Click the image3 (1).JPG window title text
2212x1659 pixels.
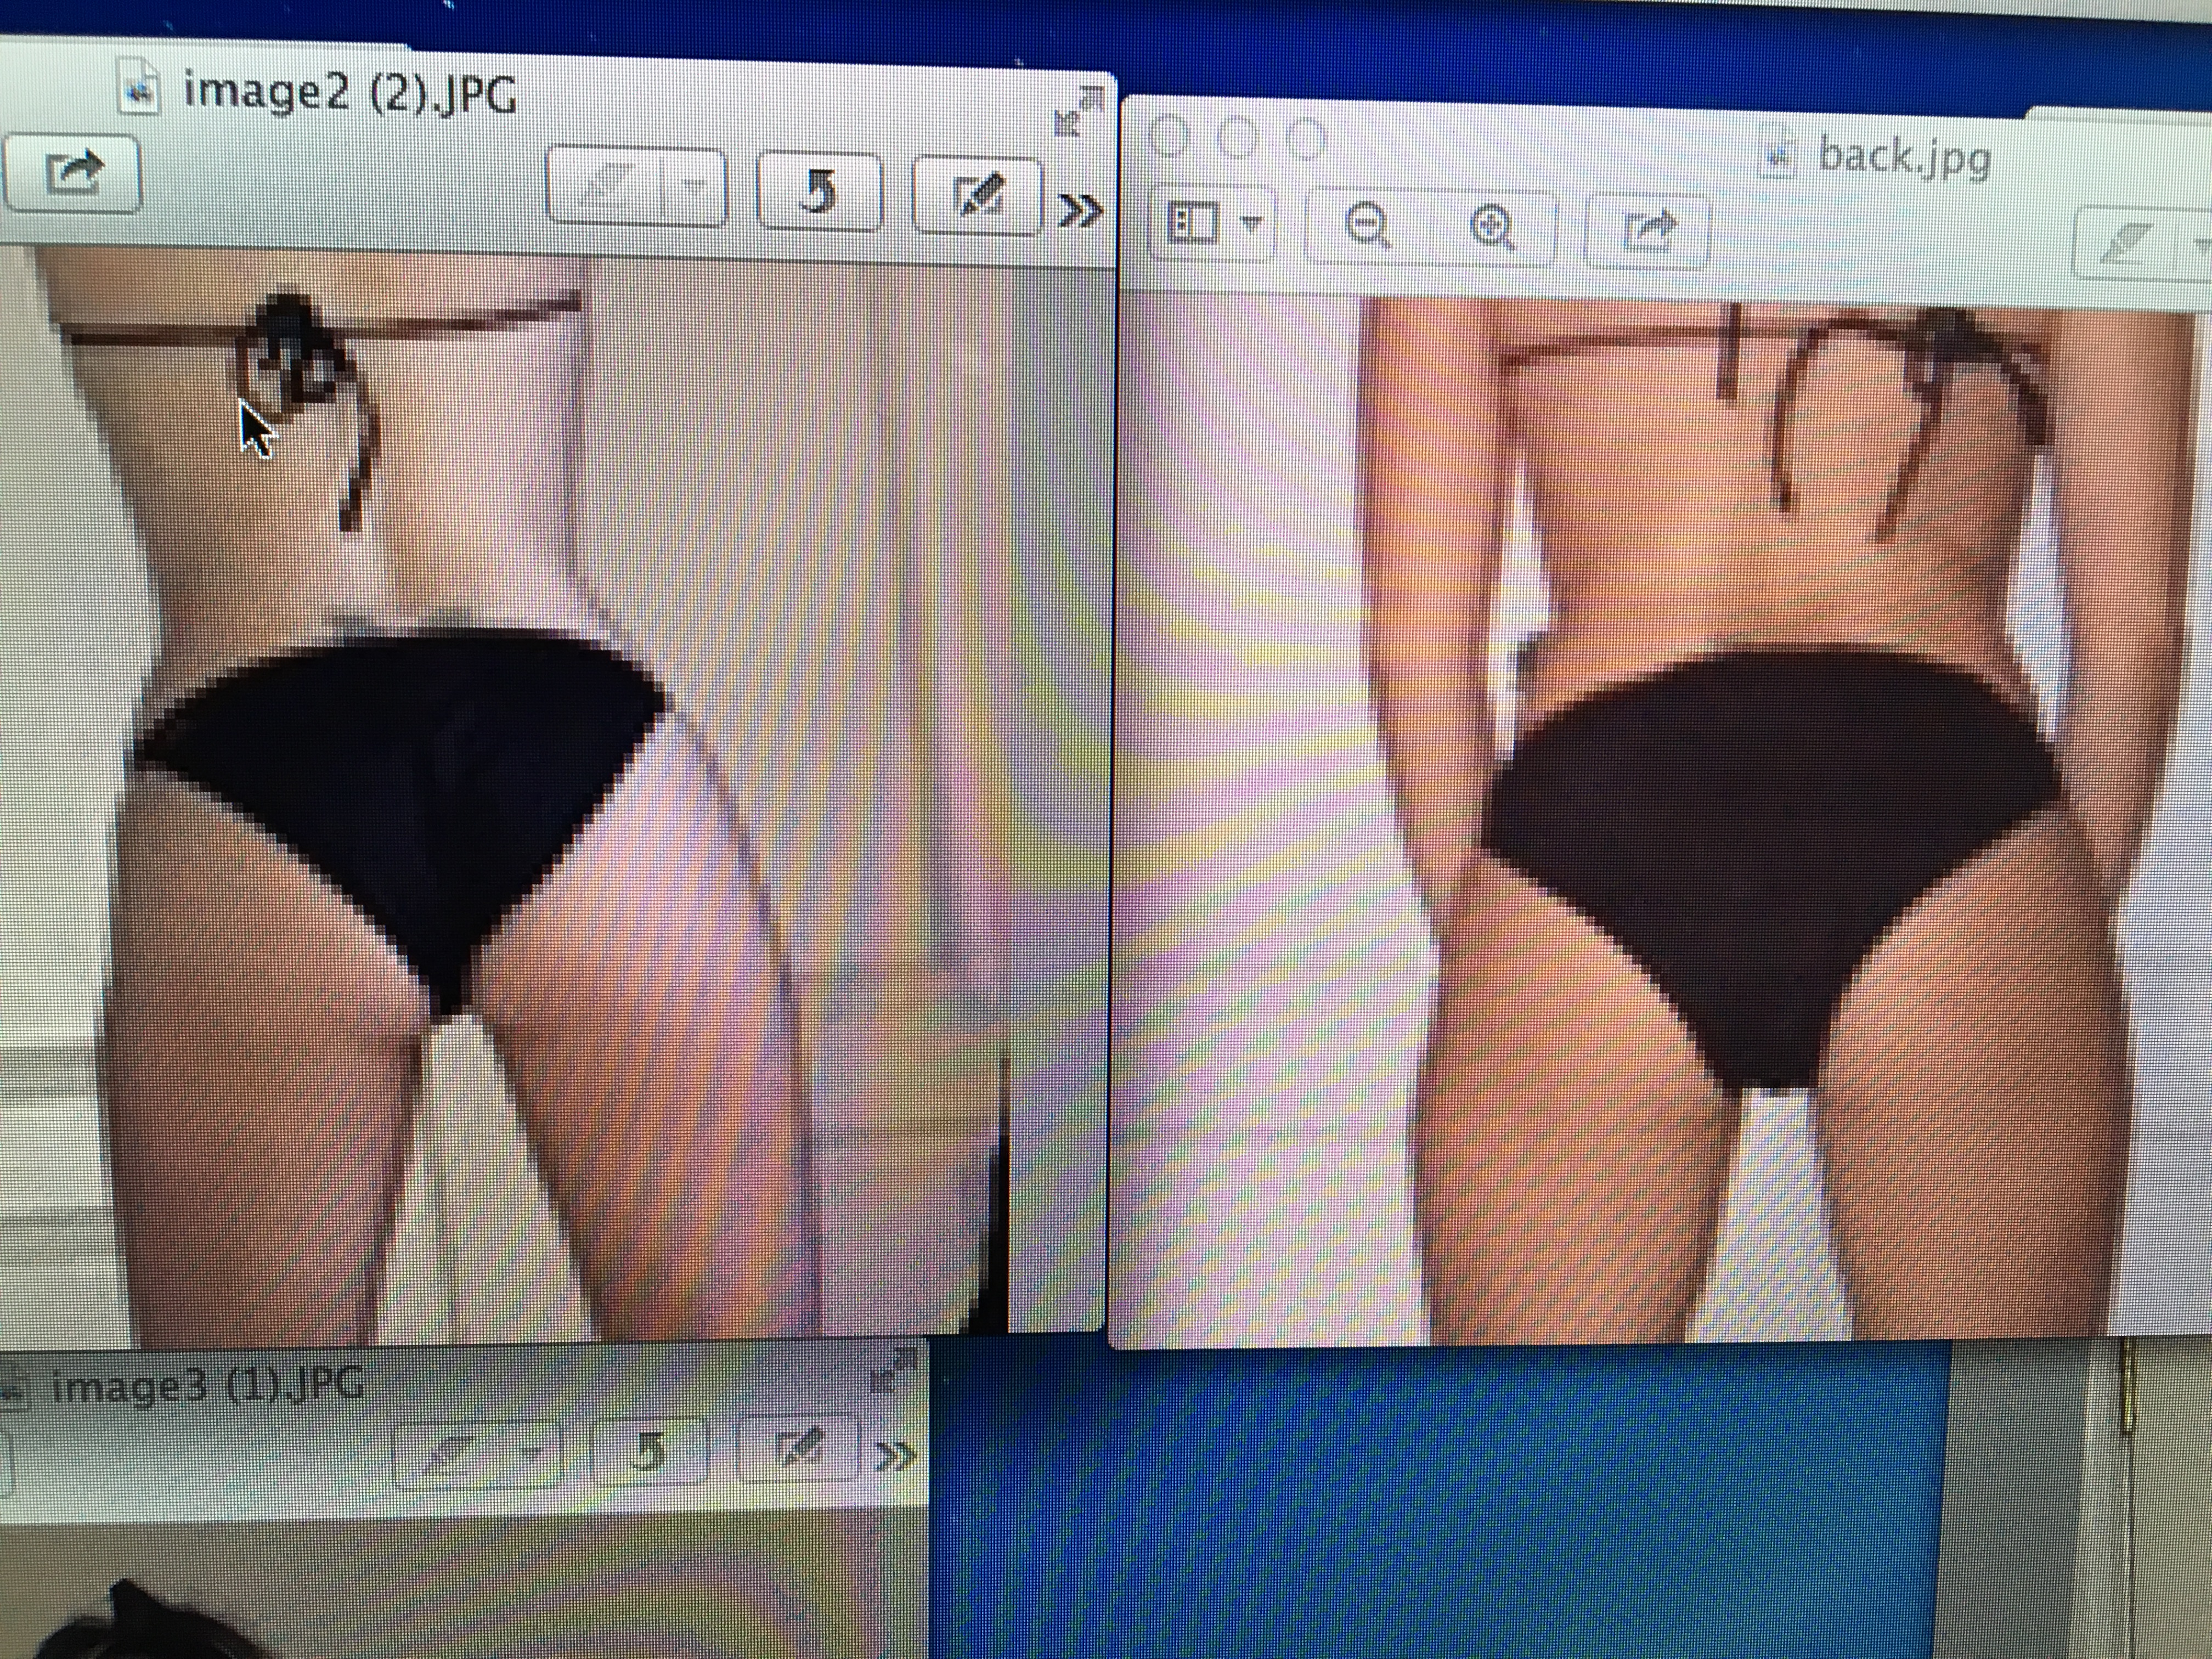tap(207, 1386)
